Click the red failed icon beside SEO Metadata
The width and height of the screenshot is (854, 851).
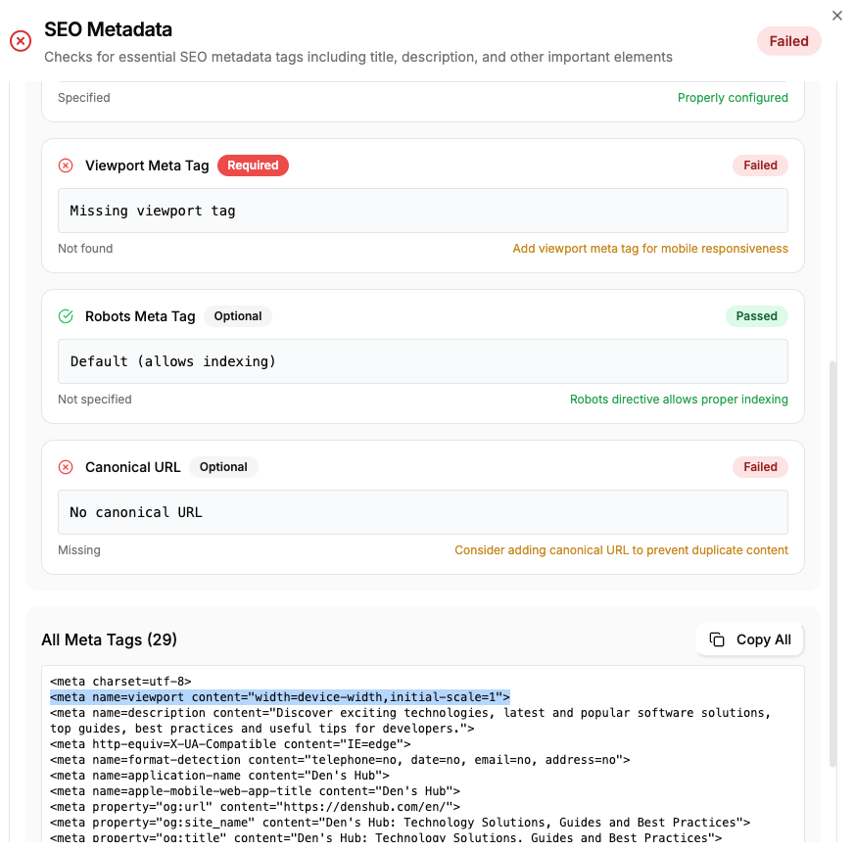(21, 41)
